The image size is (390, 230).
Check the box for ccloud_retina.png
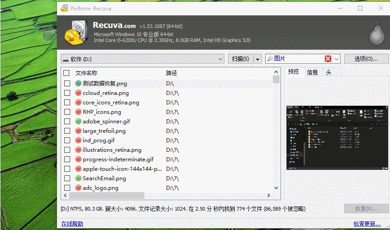pos(67,93)
